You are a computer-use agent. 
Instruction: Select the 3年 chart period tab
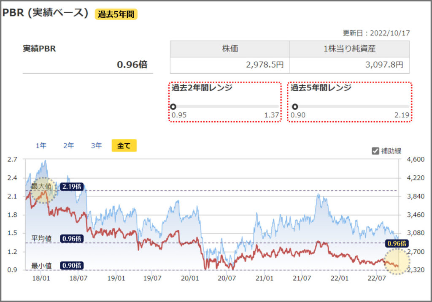point(97,146)
